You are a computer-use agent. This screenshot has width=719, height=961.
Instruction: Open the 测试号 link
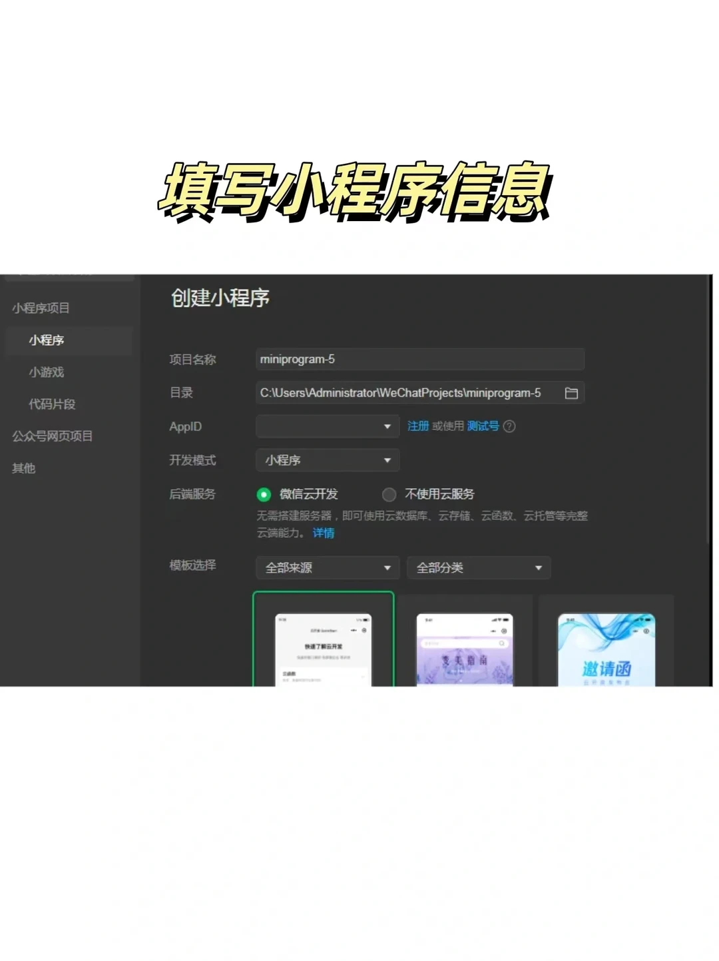pyautogui.click(x=482, y=426)
